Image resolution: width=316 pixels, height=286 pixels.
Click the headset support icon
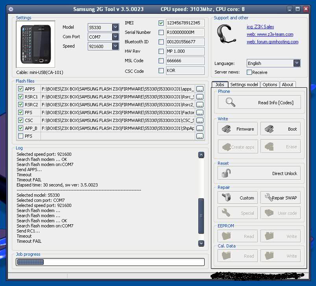point(226,34)
